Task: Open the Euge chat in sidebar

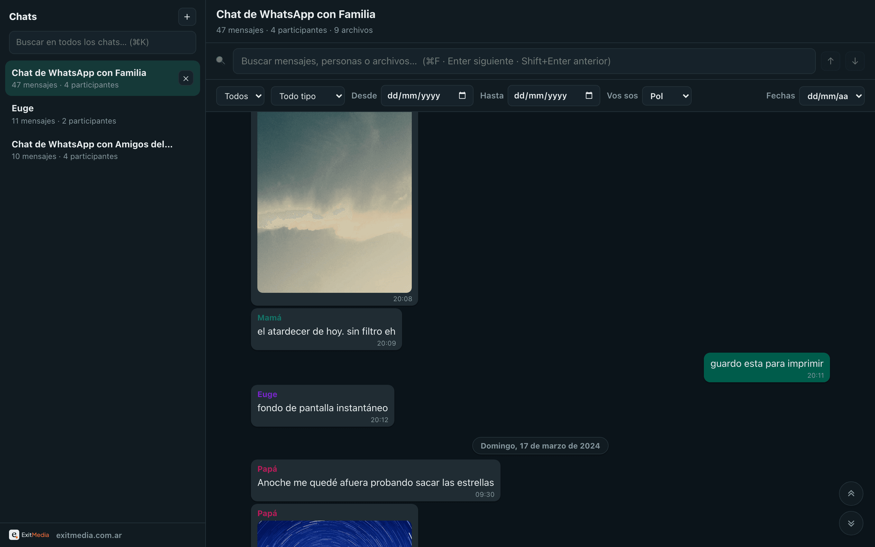Action: pos(103,114)
